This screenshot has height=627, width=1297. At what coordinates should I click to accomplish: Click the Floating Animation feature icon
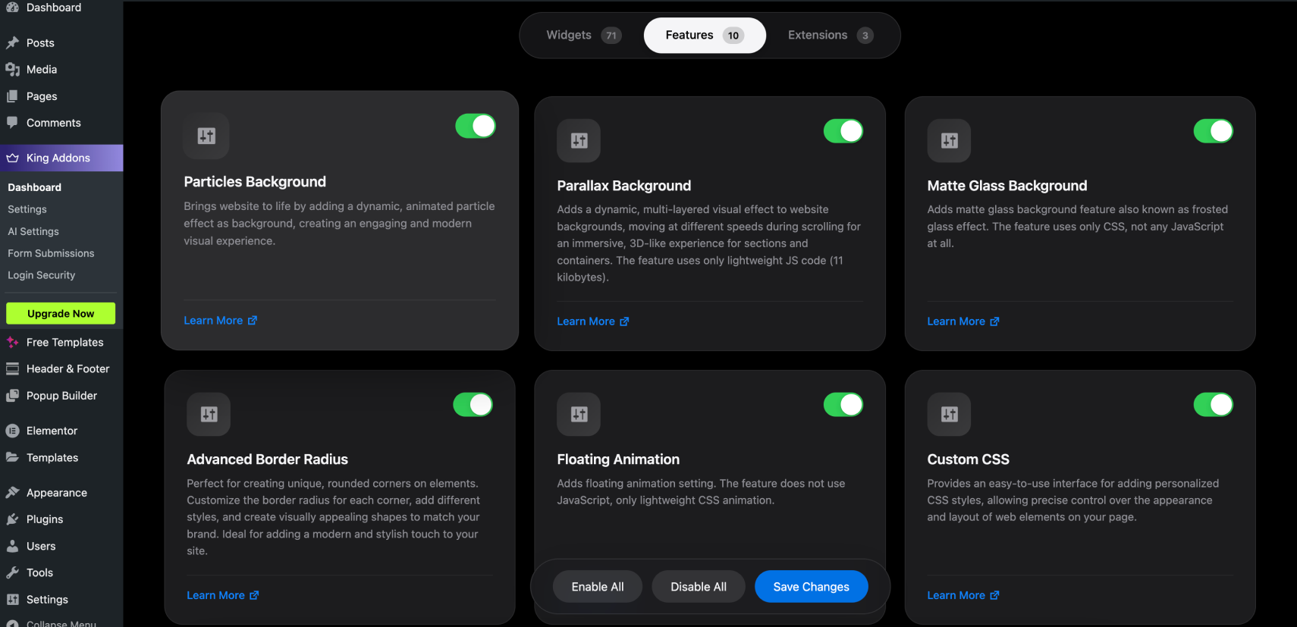(579, 414)
